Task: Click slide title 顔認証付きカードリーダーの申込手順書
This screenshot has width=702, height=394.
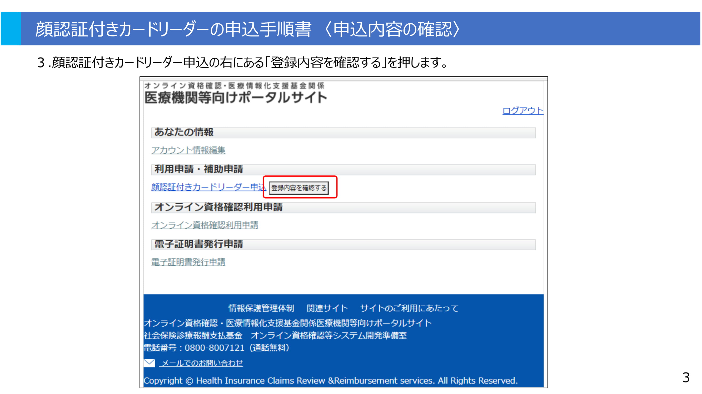Action: pyautogui.click(x=173, y=29)
